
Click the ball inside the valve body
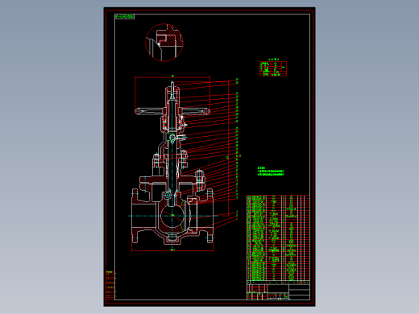click(x=172, y=216)
